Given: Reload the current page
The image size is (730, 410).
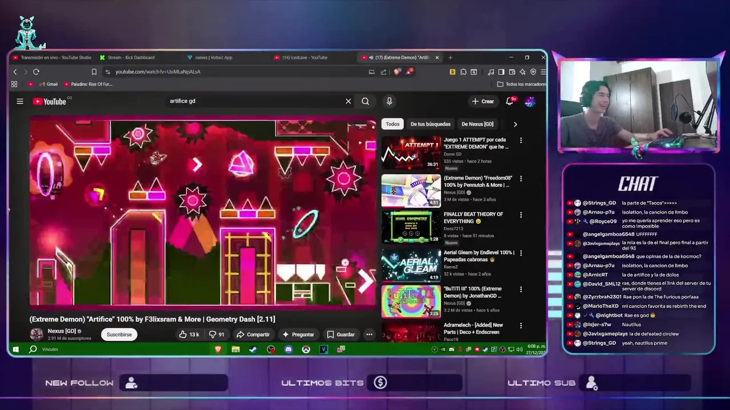Looking at the screenshot, I should [x=36, y=72].
